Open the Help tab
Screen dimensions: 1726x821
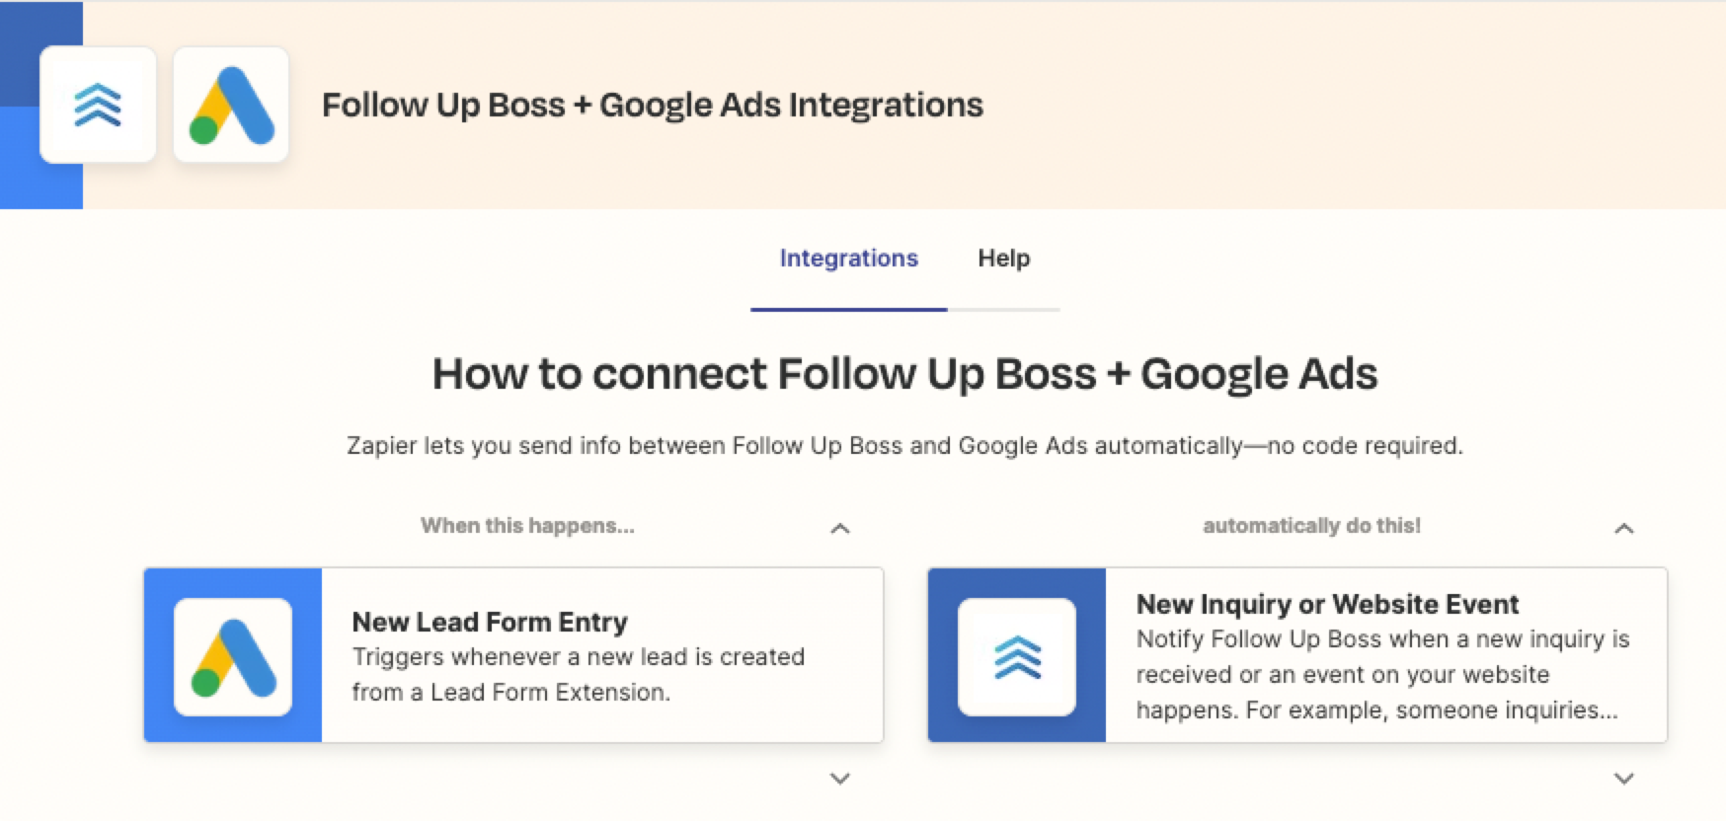(x=1004, y=259)
